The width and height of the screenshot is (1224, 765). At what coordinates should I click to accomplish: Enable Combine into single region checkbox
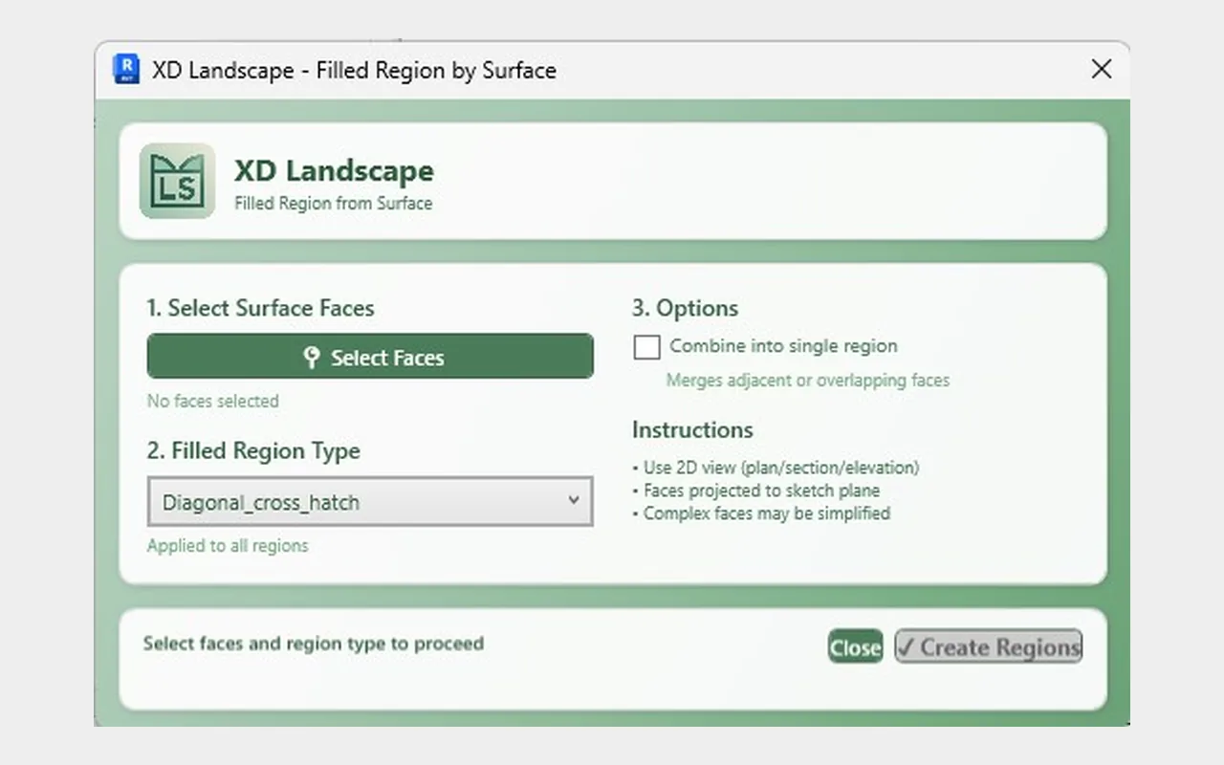646,347
